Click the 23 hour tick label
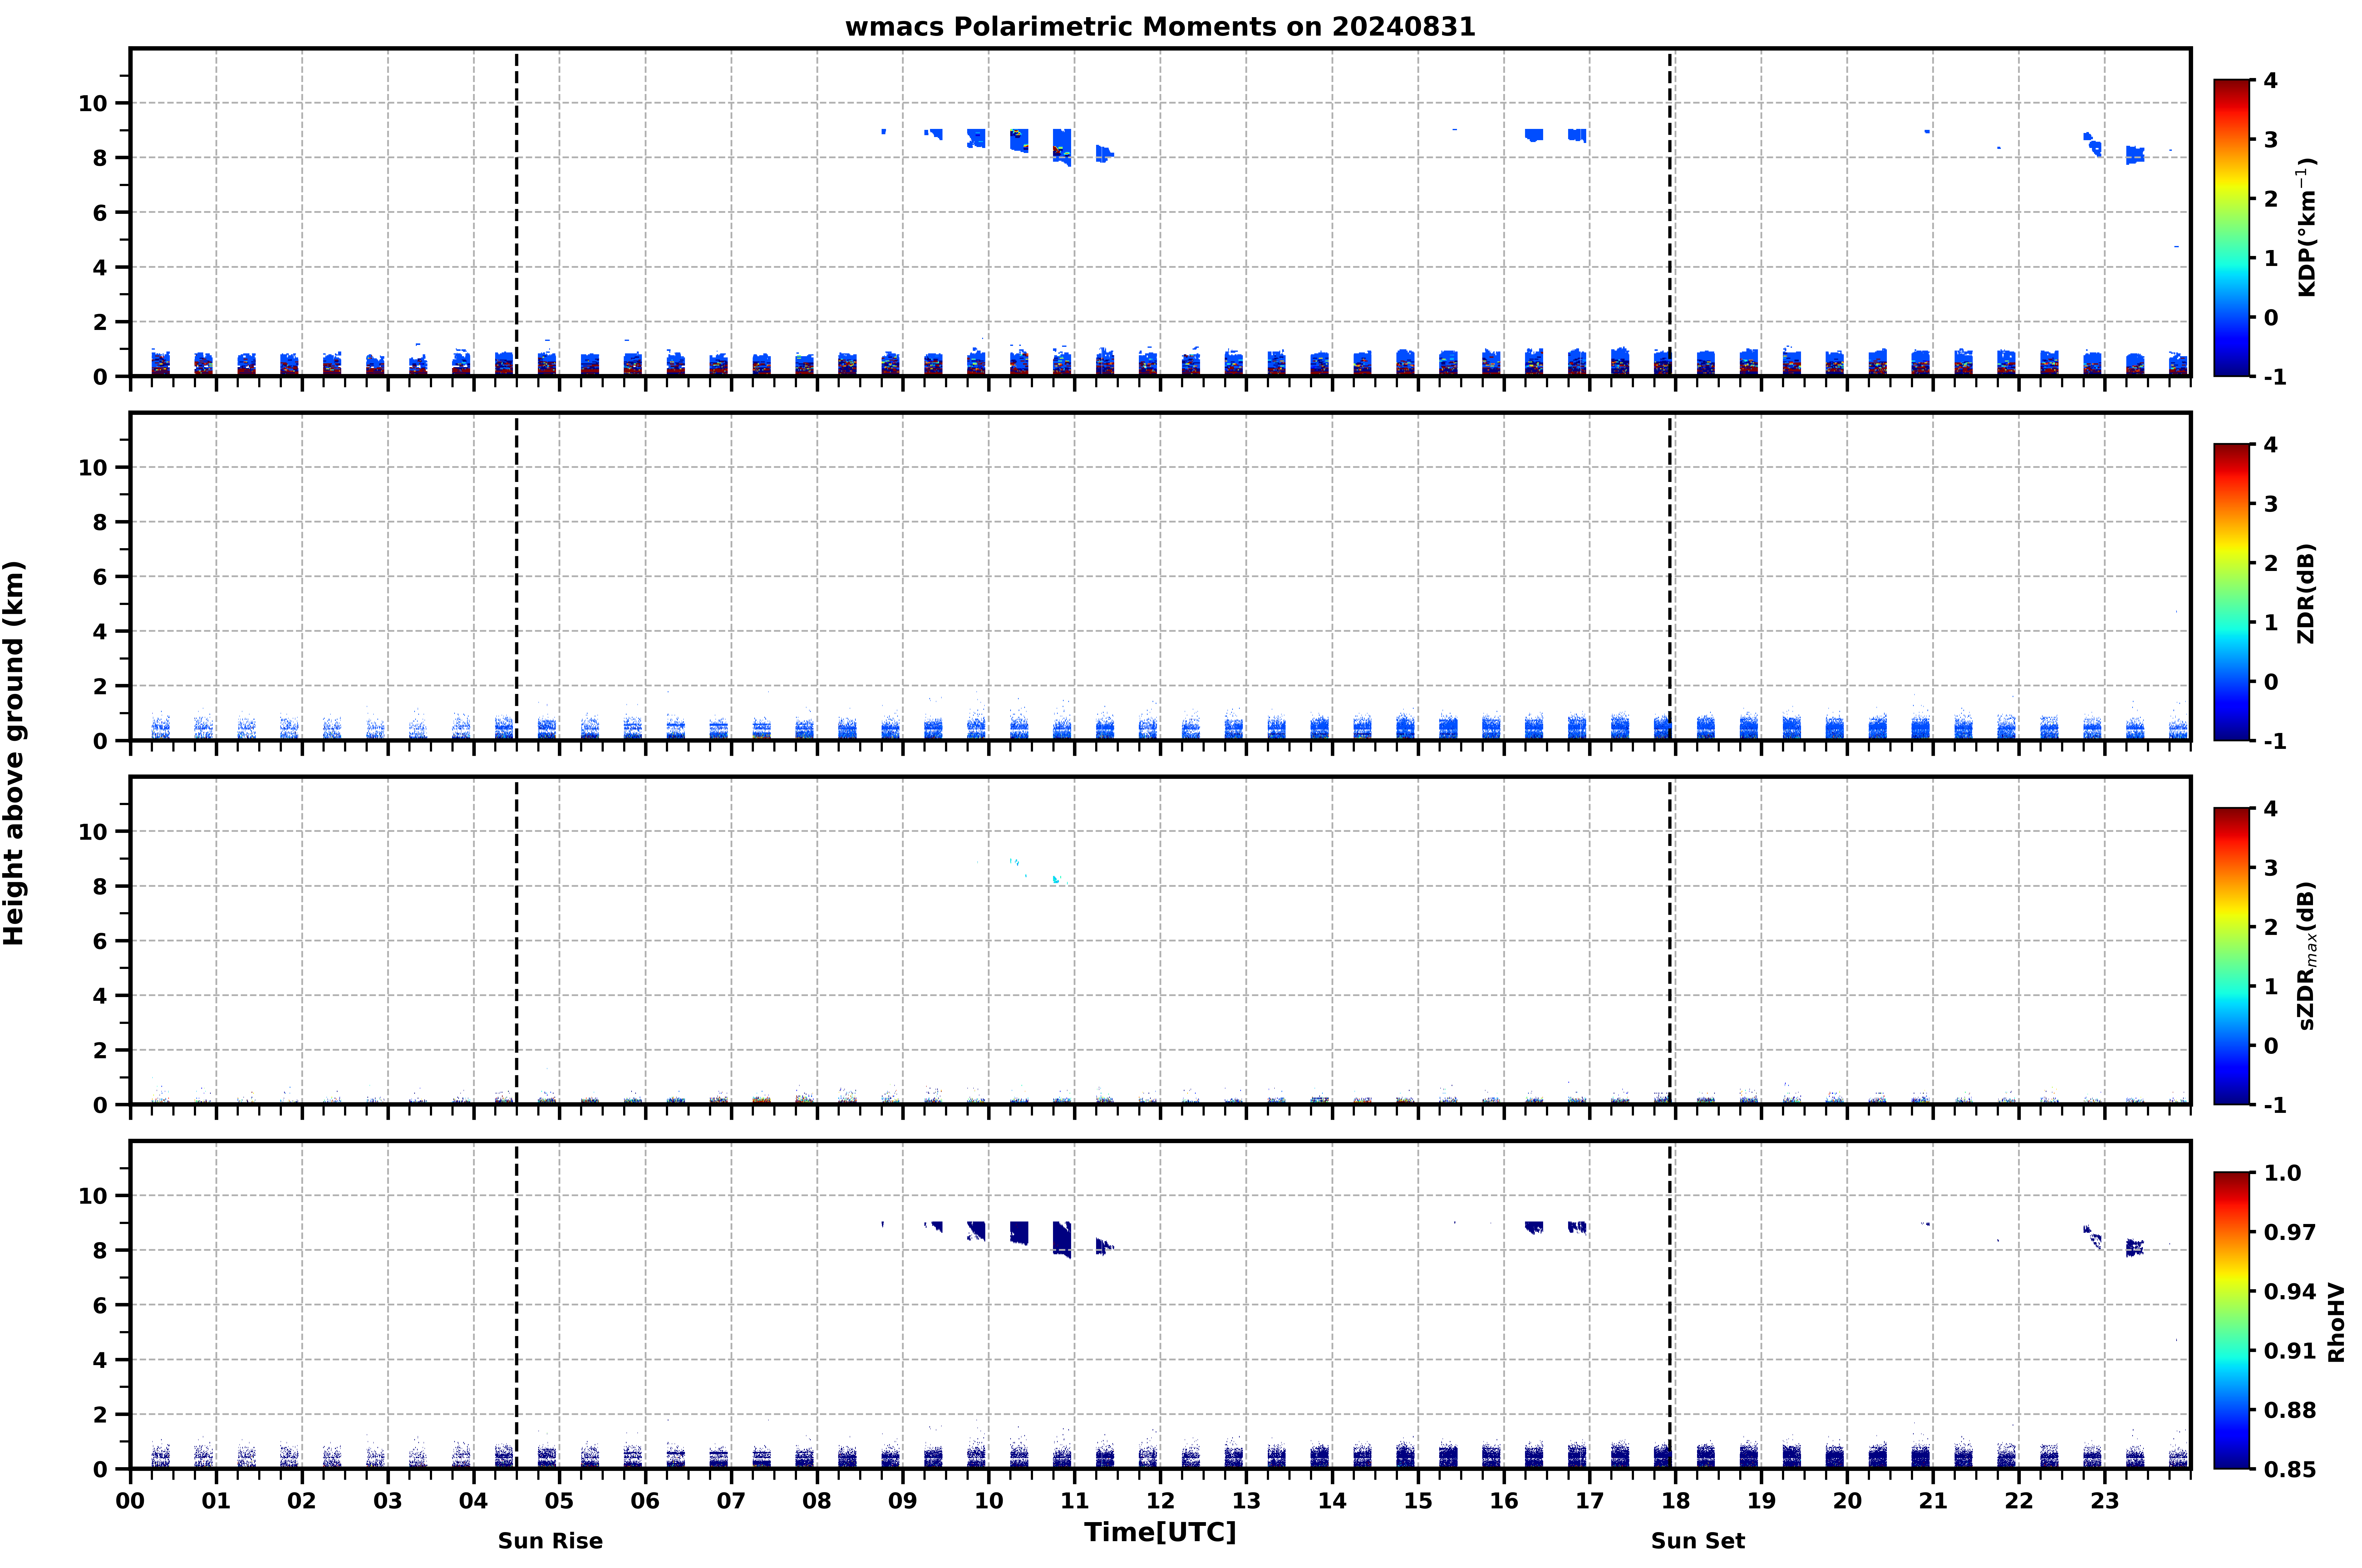Image resolution: width=2362 pixels, height=1568 pixels. pyautogui.click(x=2105, y=1501)
